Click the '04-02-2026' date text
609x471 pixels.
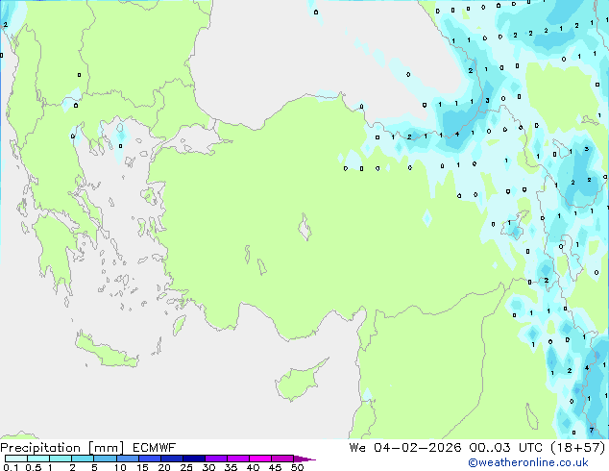(x=417, y=447)
